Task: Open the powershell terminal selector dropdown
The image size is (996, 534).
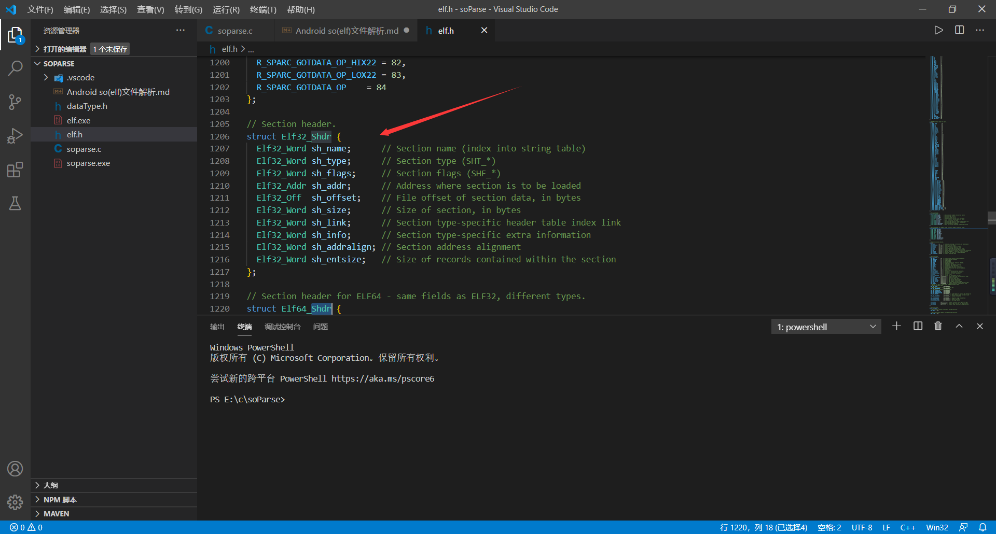Action: (826, 327)
